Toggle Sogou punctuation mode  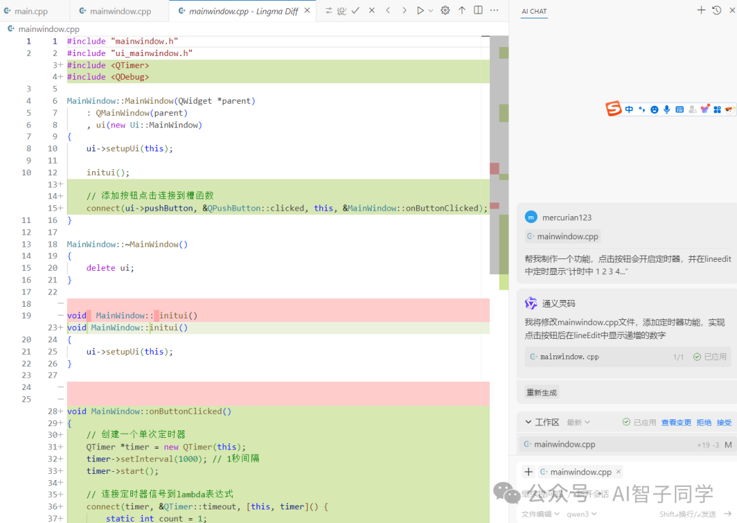pyautogui.click(x=641, y=109)
